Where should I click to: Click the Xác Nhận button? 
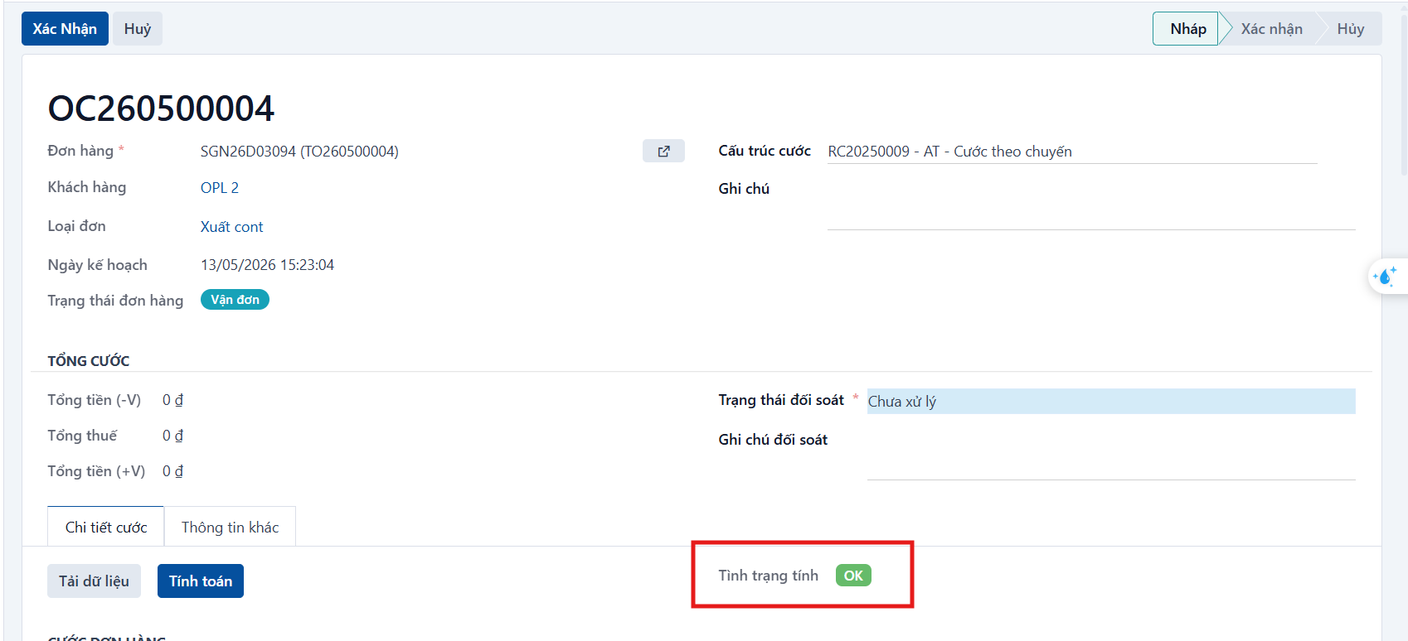coord(65,29)
